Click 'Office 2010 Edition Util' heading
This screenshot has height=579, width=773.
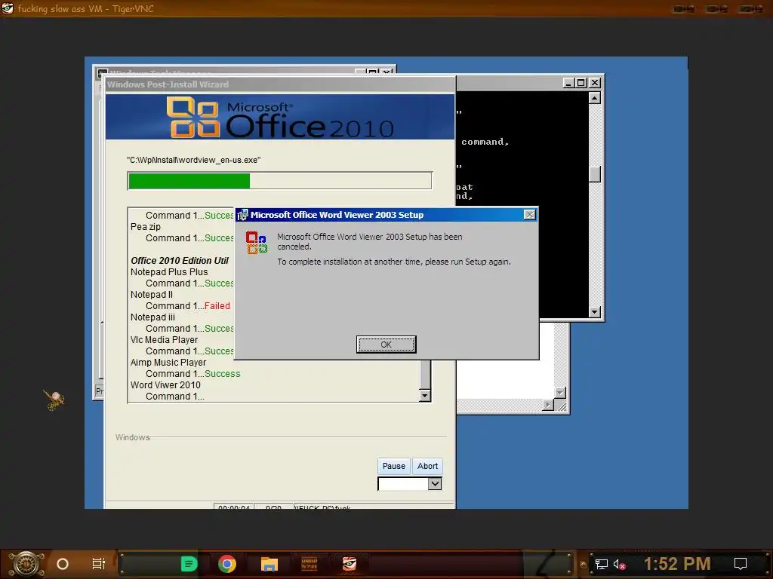pos(180,260)
